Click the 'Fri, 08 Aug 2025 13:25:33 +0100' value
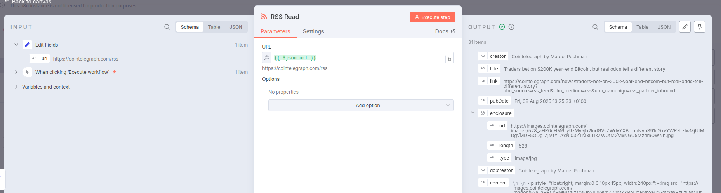721x193 pixels. pyautogui.click(x=550, y=101)
